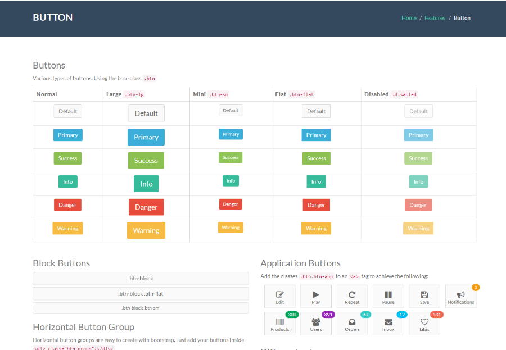This screenshot has height=350, width=506.
Task: Open the Inbox envelope button
Action: tap(388, 324)
